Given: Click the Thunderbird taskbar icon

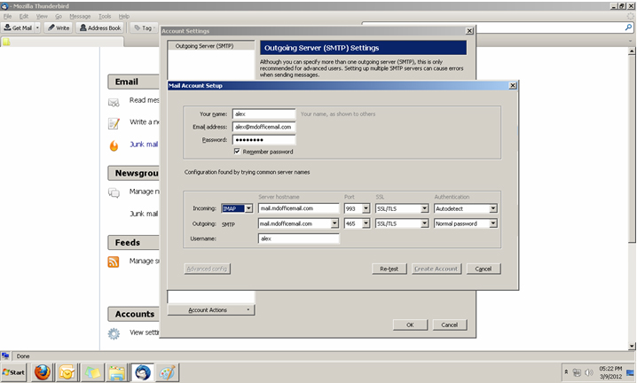Looking at the screenshot, I should 141,372.
